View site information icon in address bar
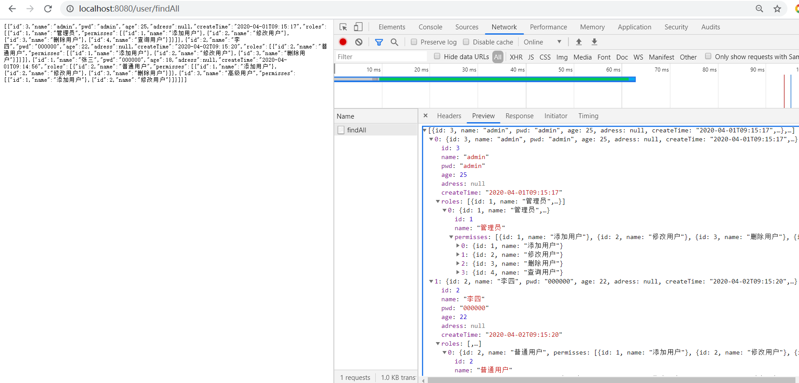The image size is (799, 383). (70, 8)
